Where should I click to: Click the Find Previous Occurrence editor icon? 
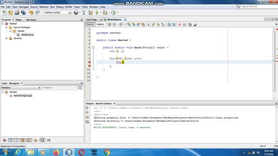134,24
